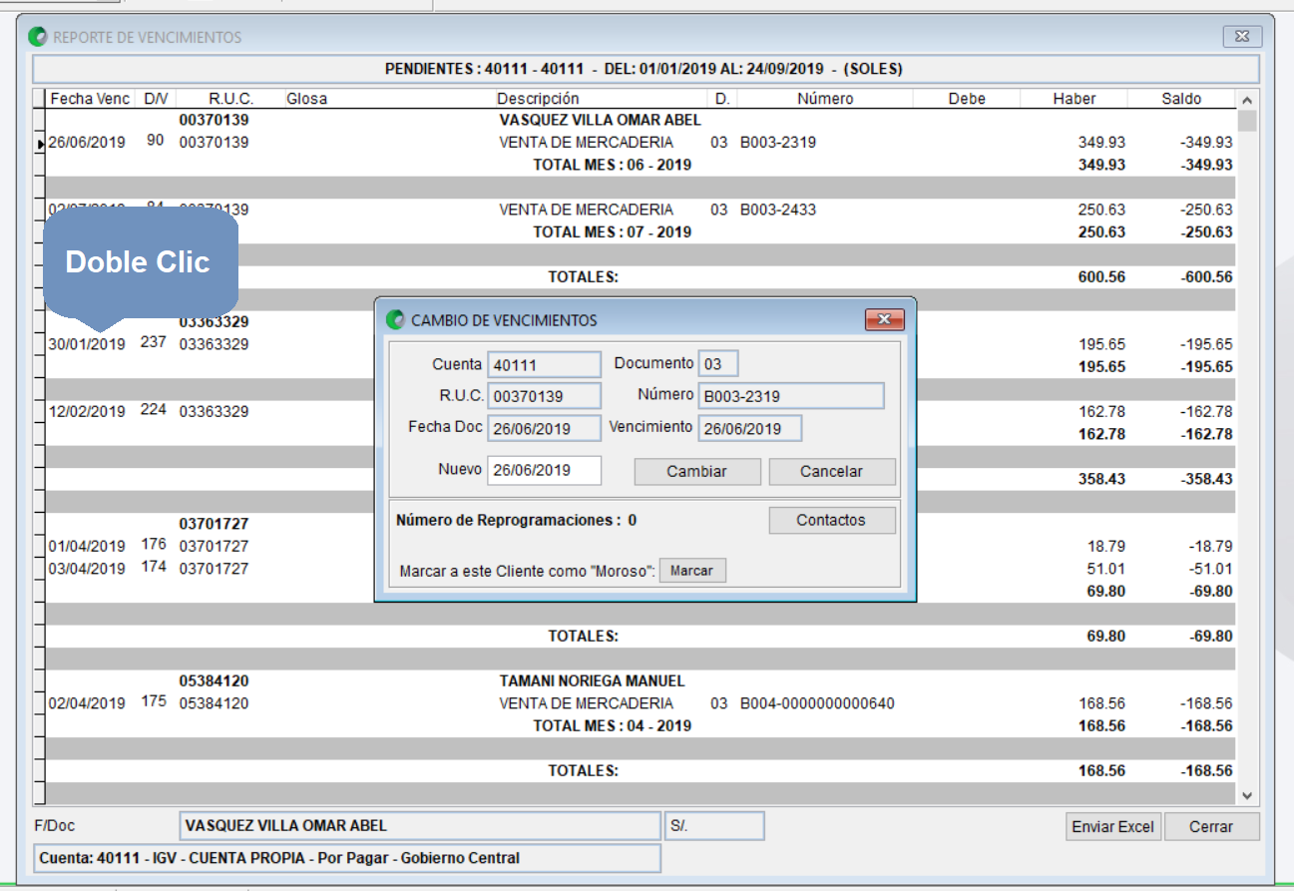Click the Cambiar button
The image size is (1294, 891).
point(697,471)
